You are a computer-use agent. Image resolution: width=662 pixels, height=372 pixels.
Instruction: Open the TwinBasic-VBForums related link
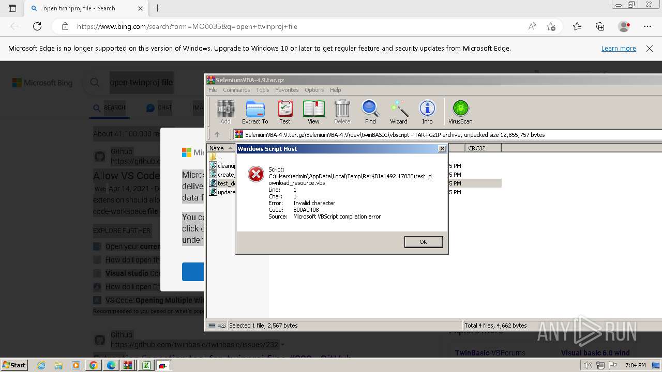pyautogui.click(x=490, y=353)
